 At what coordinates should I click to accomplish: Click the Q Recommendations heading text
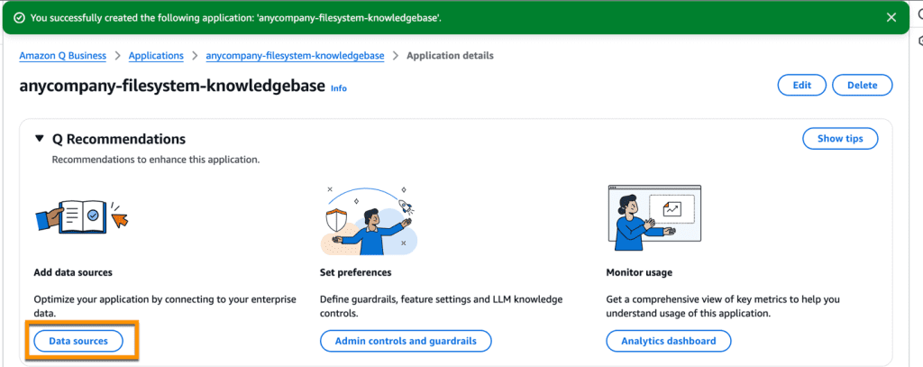(x=119, y=139)
